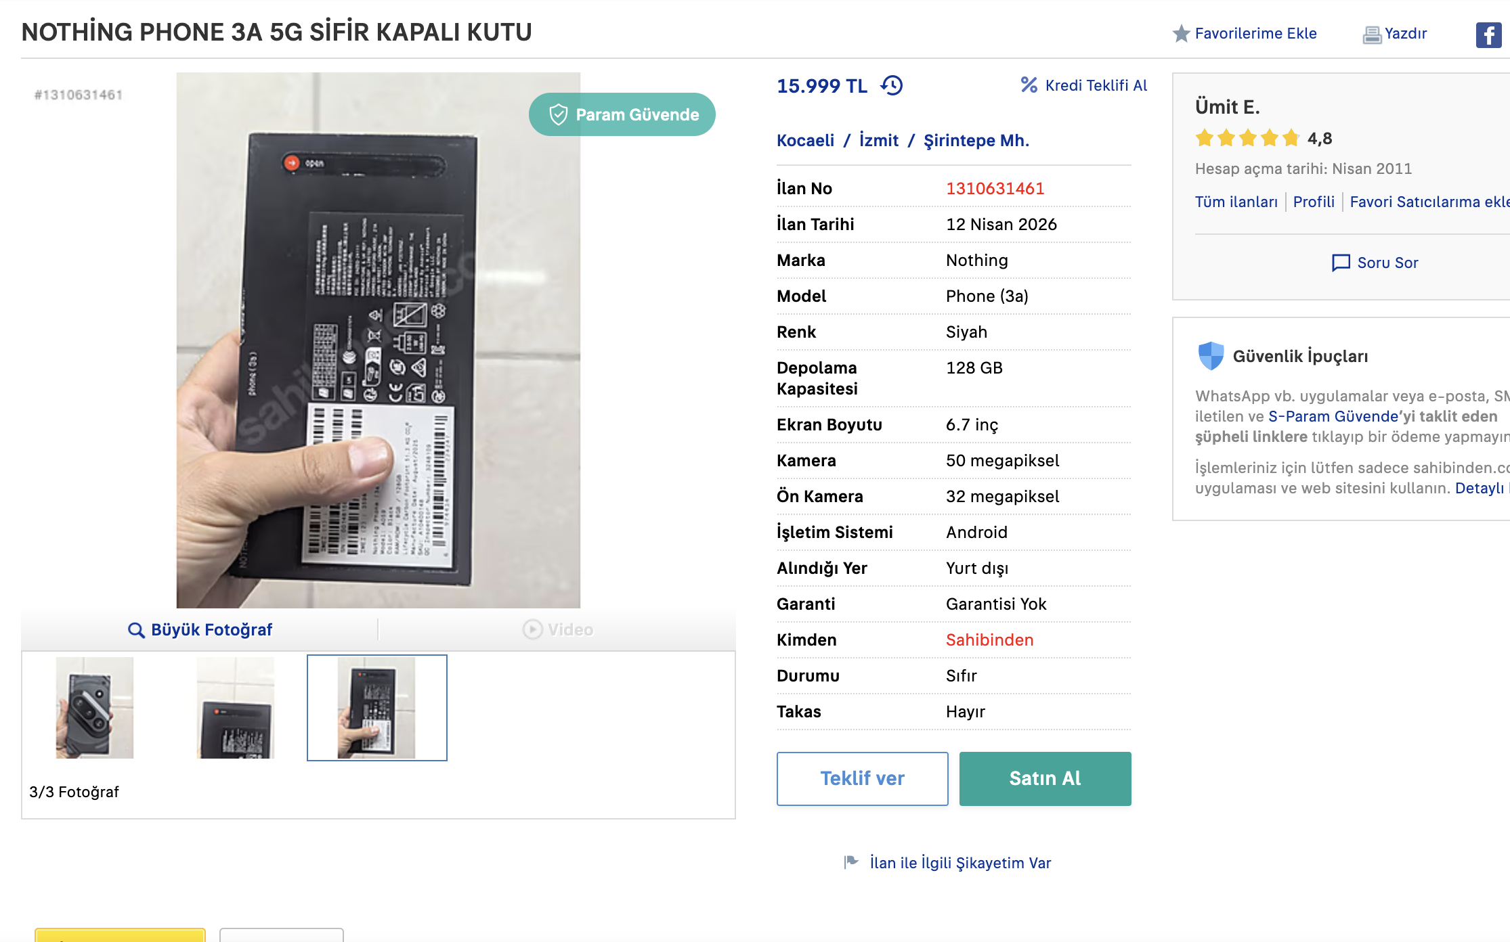Screen dimensions: 1510x942
Task: Click the Soru Sor link
Action: 1387,263
